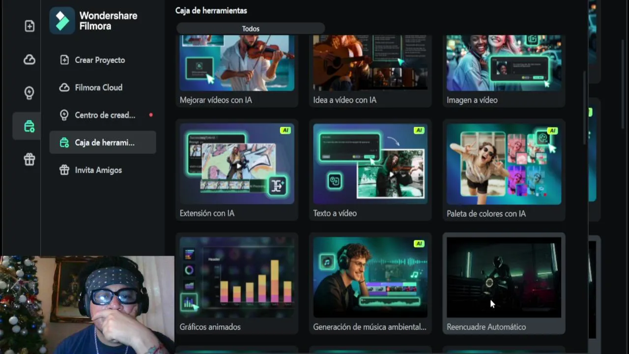This screenshot has width=629, height=354.
Task: Click the toolbox icon in narrow sidebar
Action: pos(29,126)
